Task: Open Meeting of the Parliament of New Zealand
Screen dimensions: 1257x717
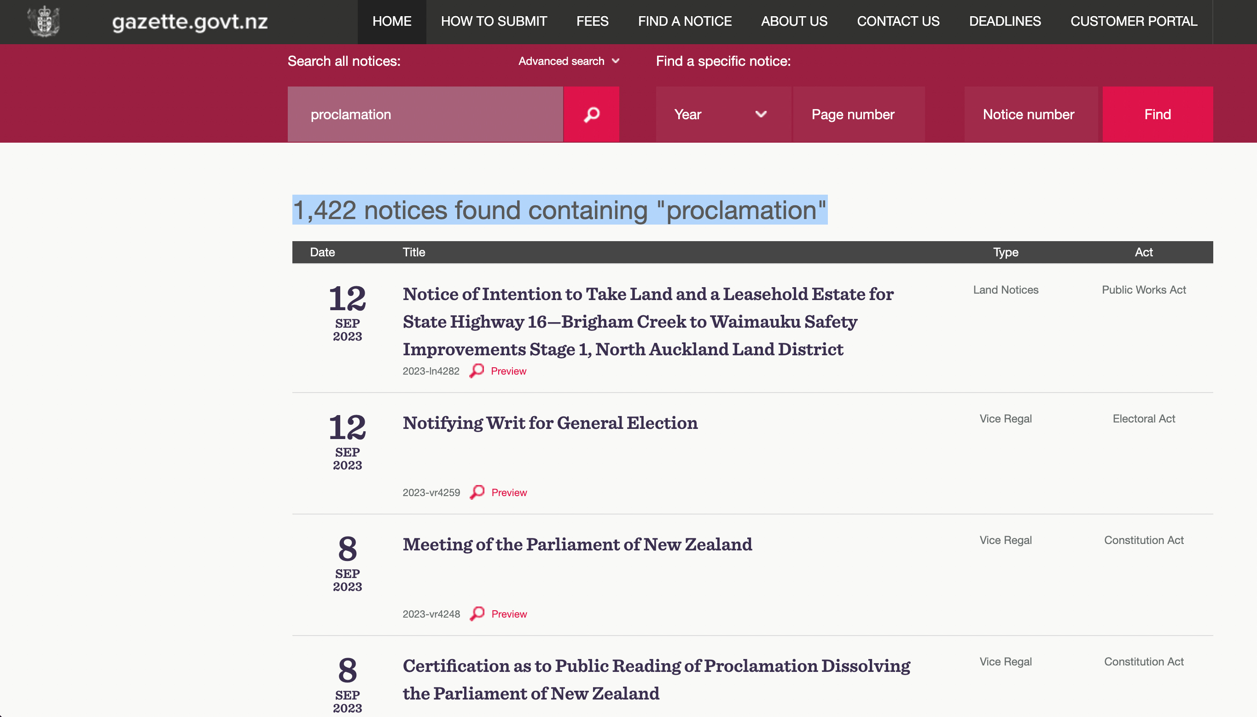Action: pyautogui.click(x=577, y=544)
